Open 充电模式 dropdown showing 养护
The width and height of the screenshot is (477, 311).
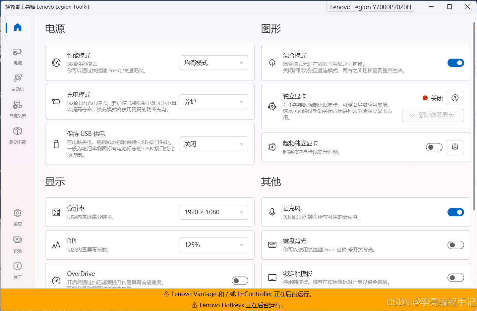click(x=214, y=102)
